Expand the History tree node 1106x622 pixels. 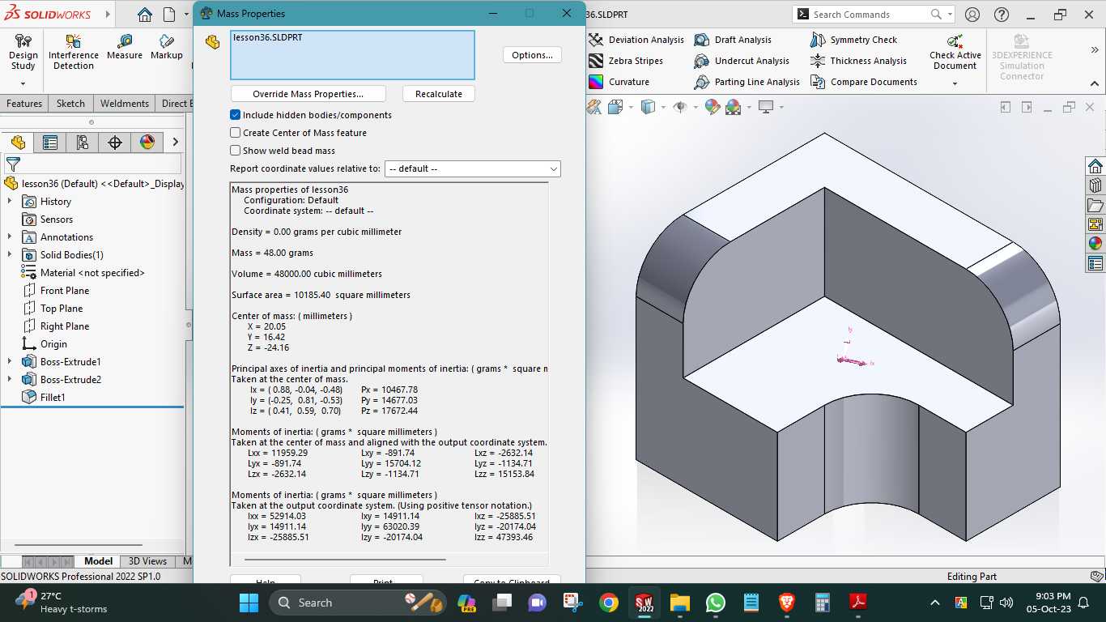click(x=10, y=202)
